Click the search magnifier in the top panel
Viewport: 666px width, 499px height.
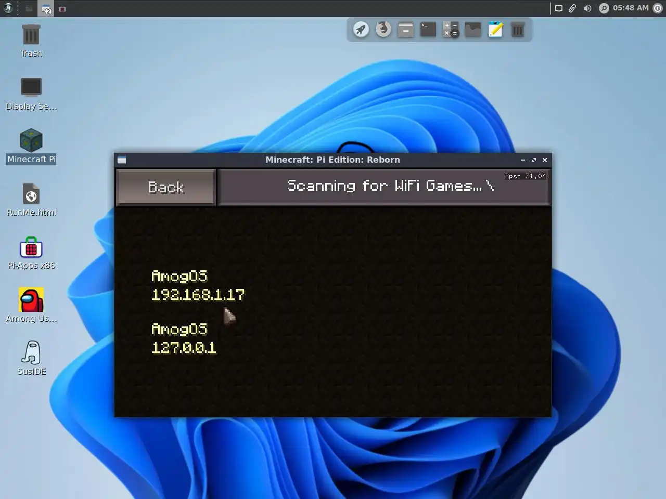[604, 8]
